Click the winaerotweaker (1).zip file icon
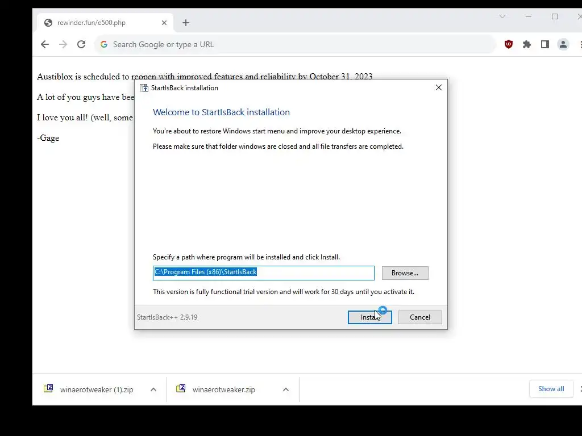Screen dimensions: 582x436 [48, 388]
